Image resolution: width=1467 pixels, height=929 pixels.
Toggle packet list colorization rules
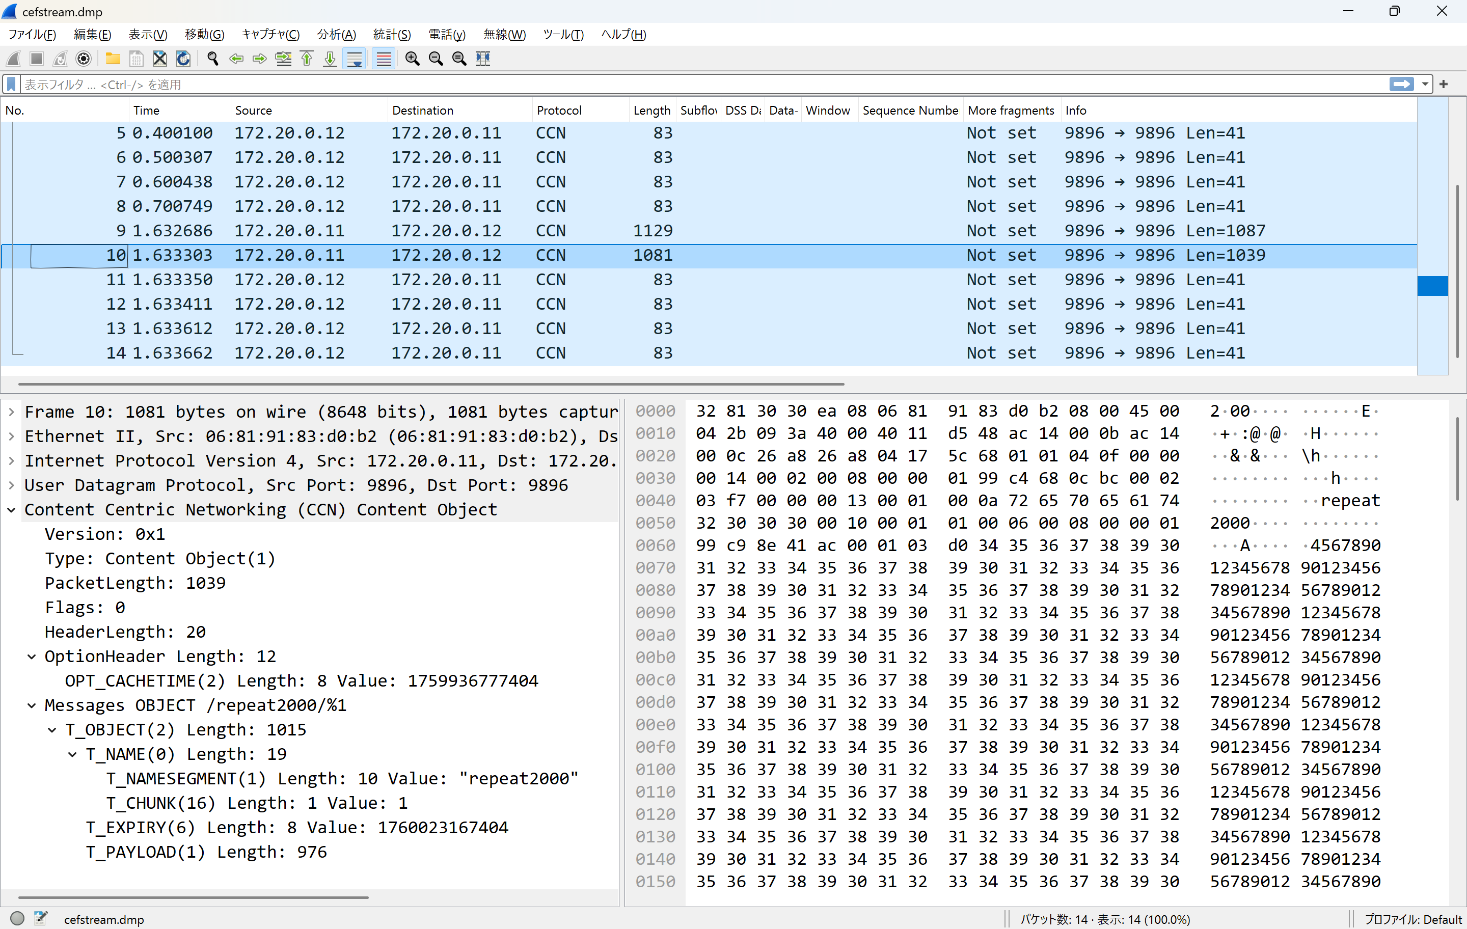(x=384, y=59)
